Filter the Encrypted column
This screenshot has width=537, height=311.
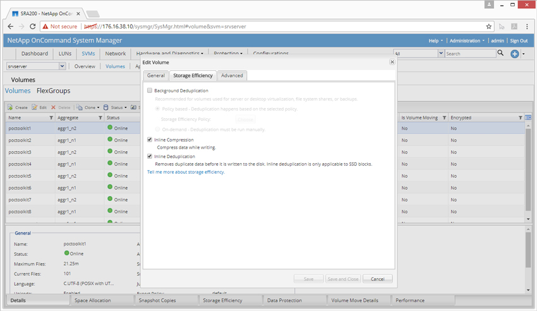point(520,118)
